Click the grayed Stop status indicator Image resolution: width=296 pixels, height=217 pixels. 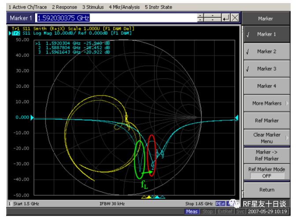tap(207, 212)
